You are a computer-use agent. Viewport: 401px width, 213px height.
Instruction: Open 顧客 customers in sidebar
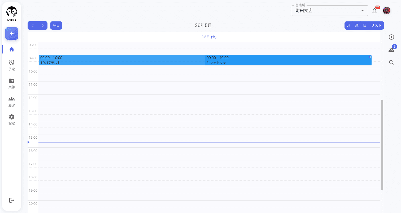point(12,102)
